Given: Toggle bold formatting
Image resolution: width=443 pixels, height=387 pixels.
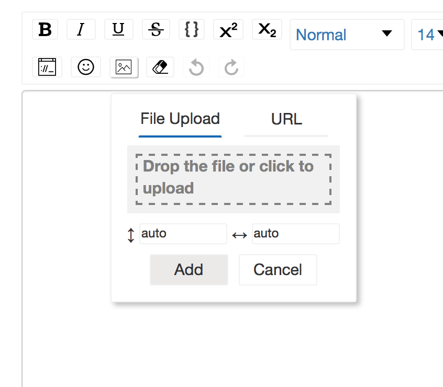Looking at the screenshot, I should point(45,29).
